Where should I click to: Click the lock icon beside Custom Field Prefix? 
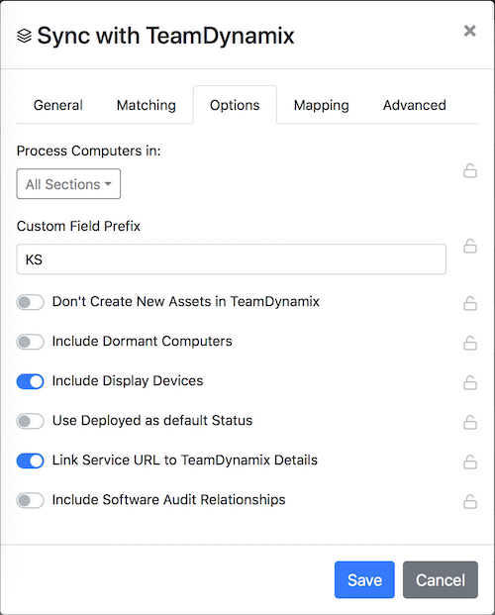470,246
